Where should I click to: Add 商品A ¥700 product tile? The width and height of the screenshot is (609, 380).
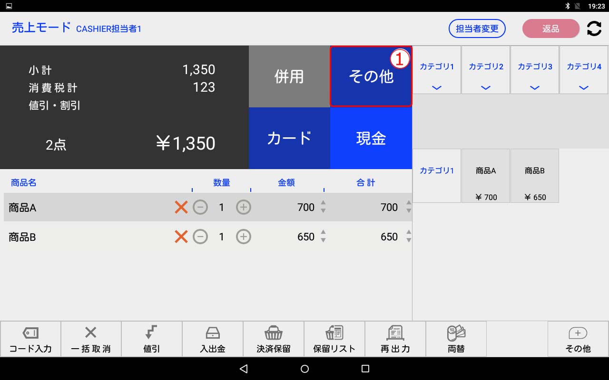(486, 176)
